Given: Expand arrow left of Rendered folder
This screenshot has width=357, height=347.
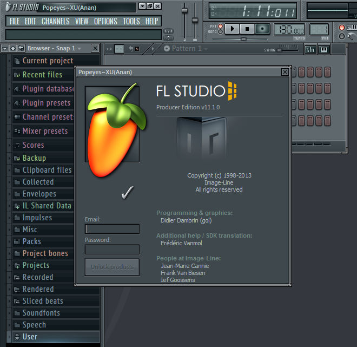Looking at the screenshot, I should click(x=9, y=289).
